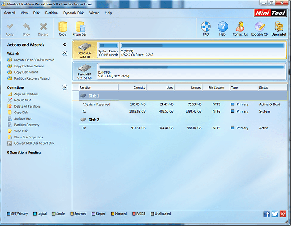Open the Facebook icon
The width and height of the screenshot is (291, 226).
pos(267,214)
